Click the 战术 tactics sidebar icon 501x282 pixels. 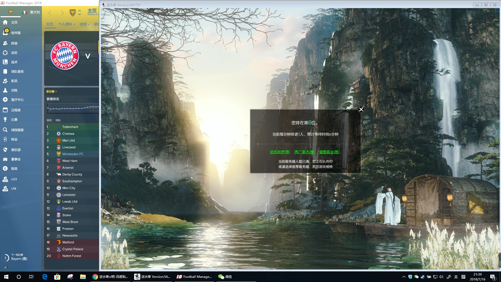[5, 62]
